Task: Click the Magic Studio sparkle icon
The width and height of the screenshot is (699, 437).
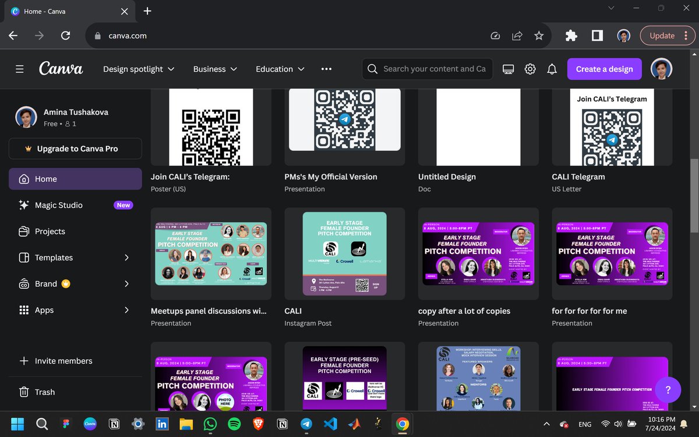Action: click(x=24, y=205)
